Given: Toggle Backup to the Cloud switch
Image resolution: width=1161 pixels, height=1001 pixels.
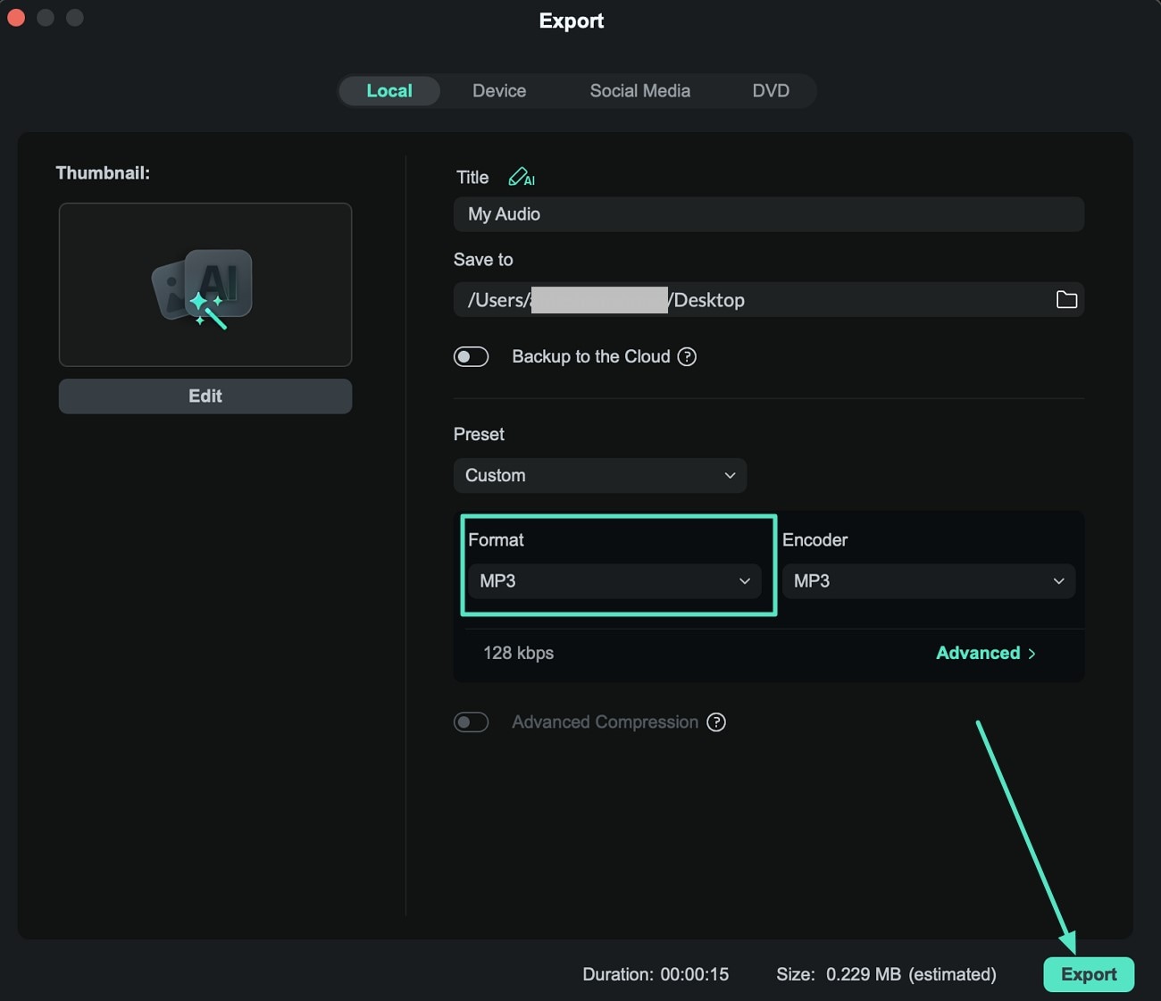Looking at the screenshot, I should coord(472,357).
